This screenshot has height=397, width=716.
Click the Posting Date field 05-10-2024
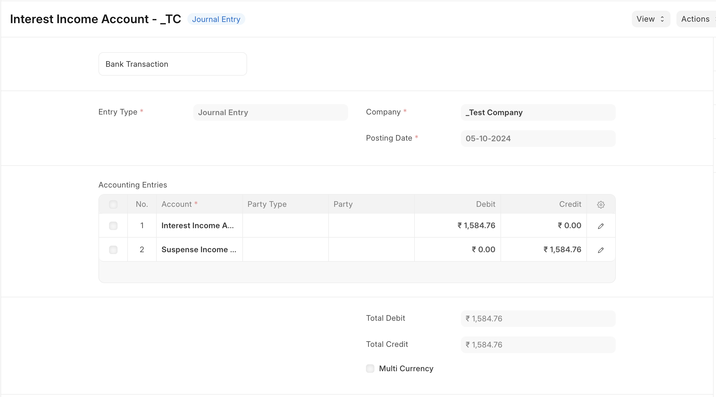(538, 139)
